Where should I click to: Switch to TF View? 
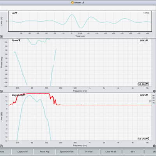point(89,152)
